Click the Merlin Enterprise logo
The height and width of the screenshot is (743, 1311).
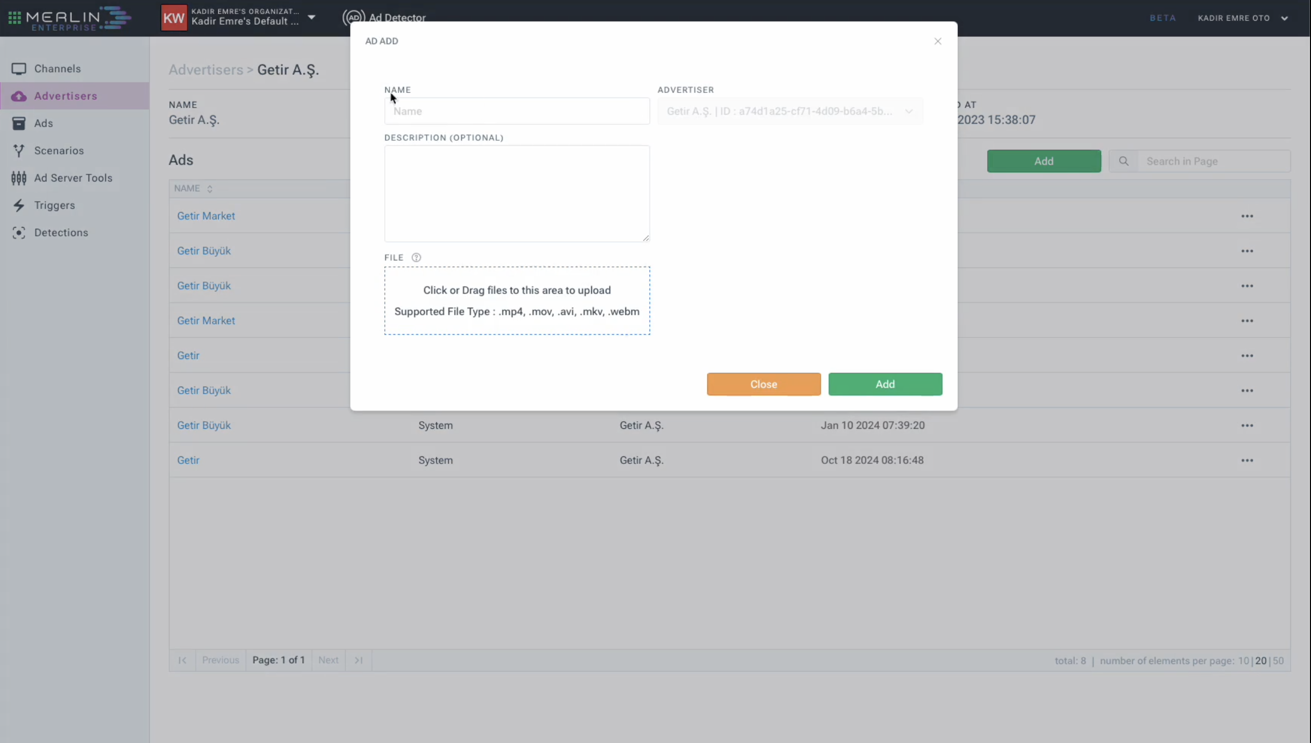78,19
